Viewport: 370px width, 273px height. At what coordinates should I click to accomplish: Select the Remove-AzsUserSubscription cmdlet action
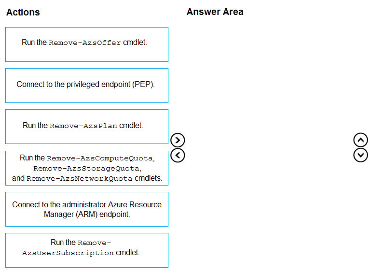pos(87,250)
